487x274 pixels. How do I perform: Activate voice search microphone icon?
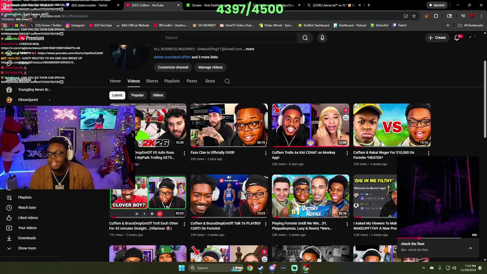322,38
